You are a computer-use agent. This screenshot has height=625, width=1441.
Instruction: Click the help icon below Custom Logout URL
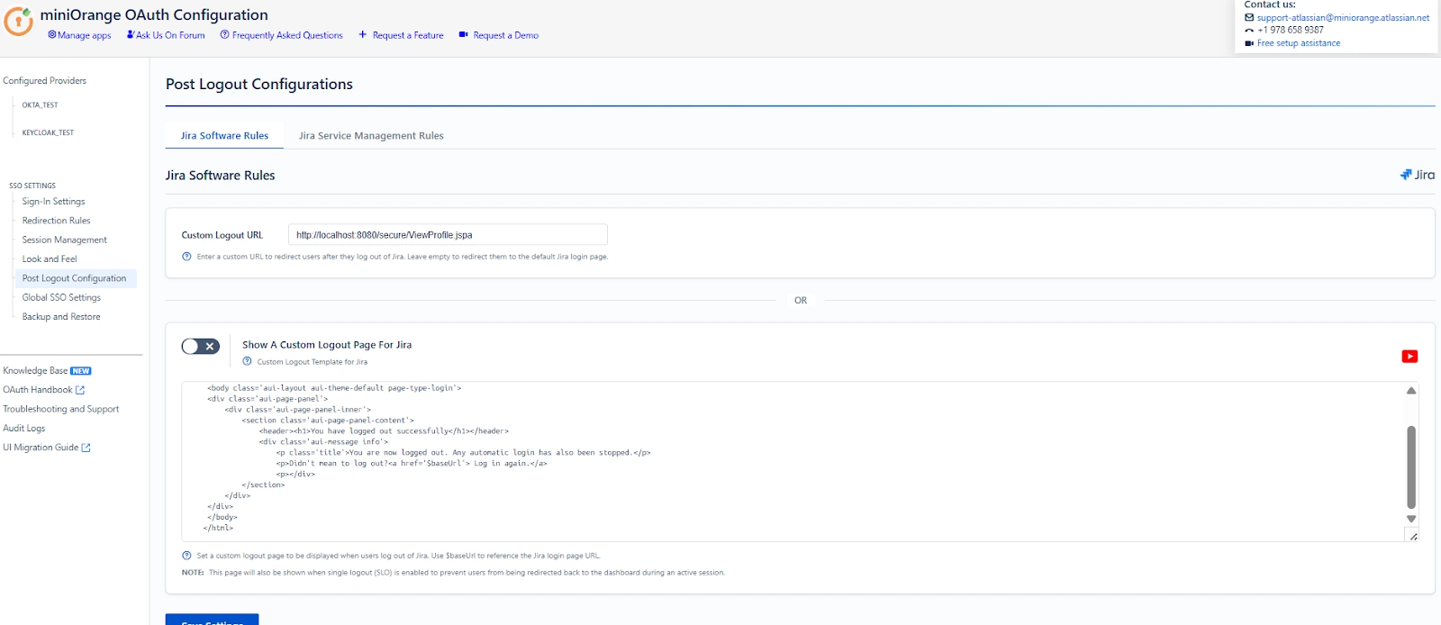186,257
